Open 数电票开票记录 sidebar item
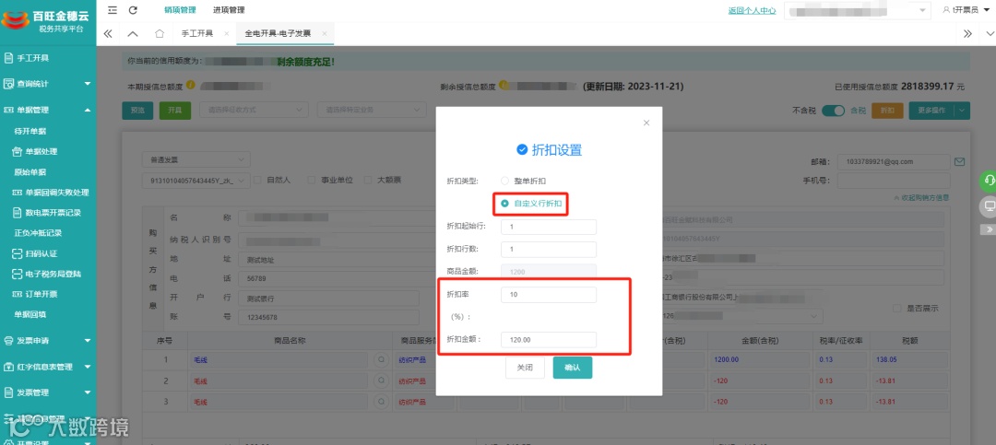This screenshot has height=445, width=996. [48, 213]
